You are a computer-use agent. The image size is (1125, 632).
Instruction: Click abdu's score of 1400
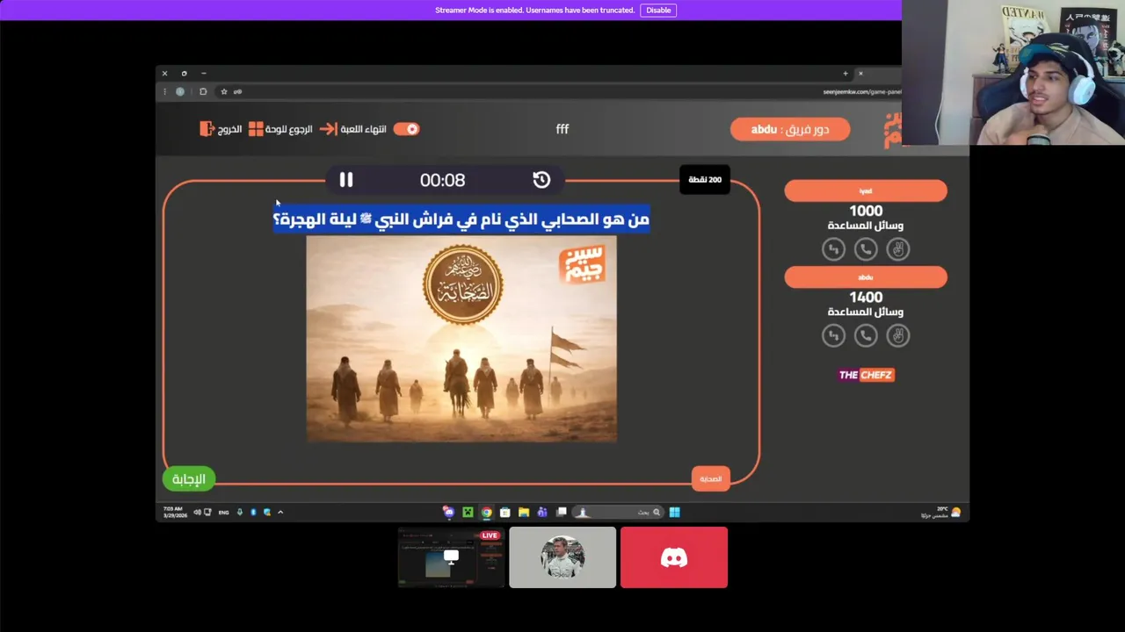click(866, 298)
